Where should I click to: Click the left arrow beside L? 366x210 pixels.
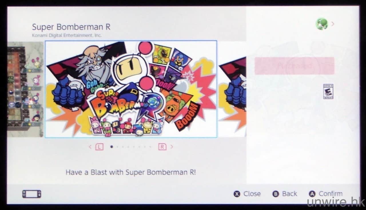click(x=90, y=147)
